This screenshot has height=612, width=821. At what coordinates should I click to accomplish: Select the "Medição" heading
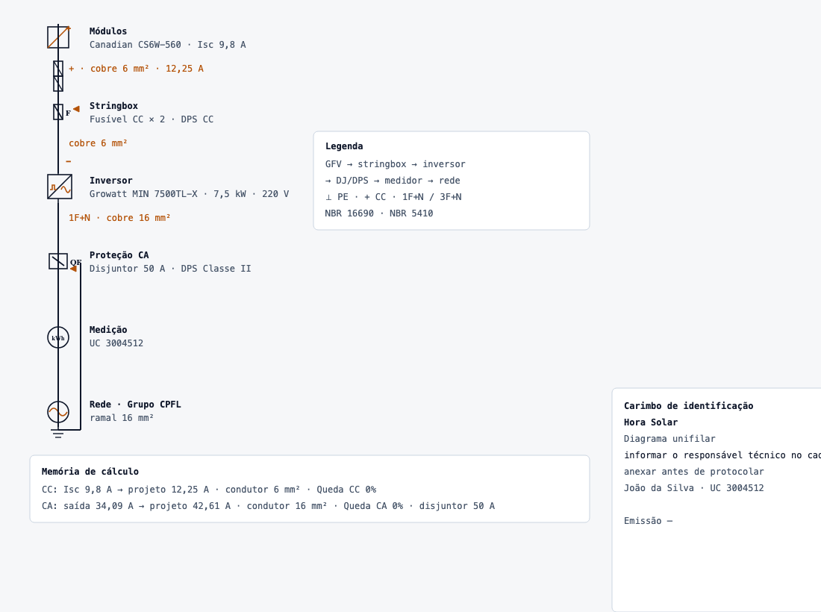coord(108,330)
